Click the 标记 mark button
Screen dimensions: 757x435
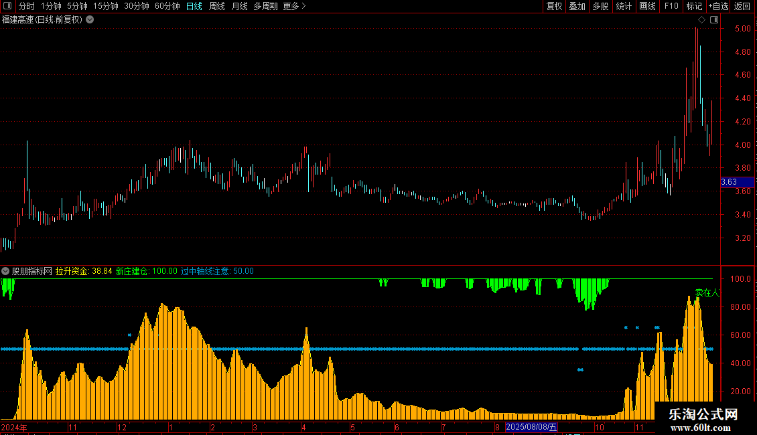click(694, 6)
